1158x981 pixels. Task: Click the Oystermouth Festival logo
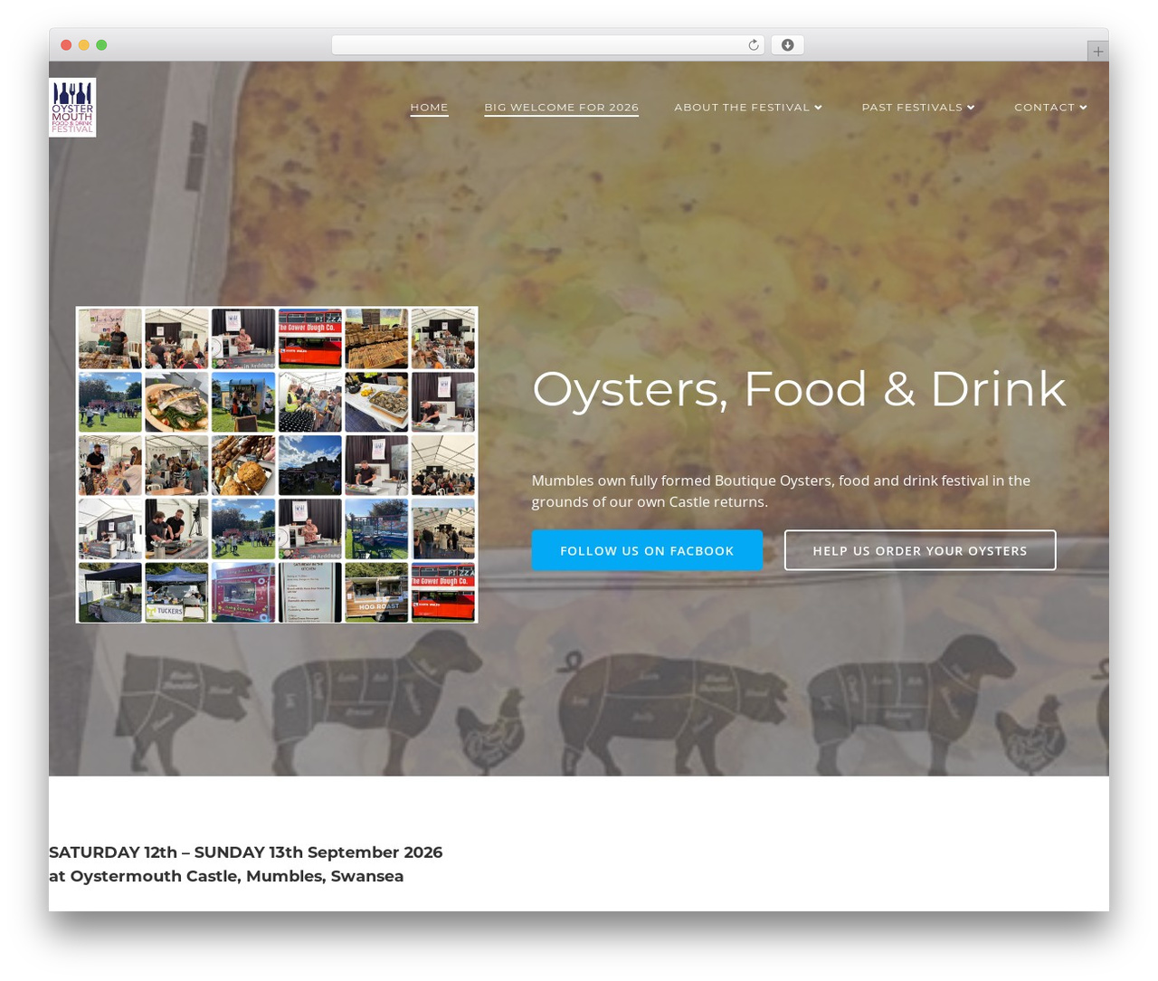coord(72,108)
